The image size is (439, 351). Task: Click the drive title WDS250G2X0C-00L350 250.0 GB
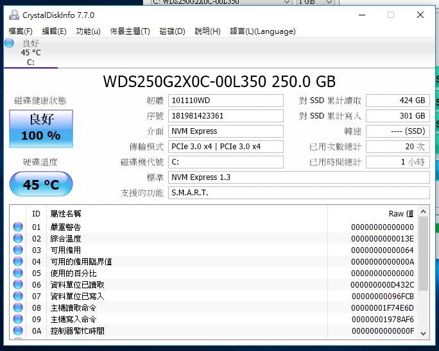pyautogui.click(x=219, y=81)
